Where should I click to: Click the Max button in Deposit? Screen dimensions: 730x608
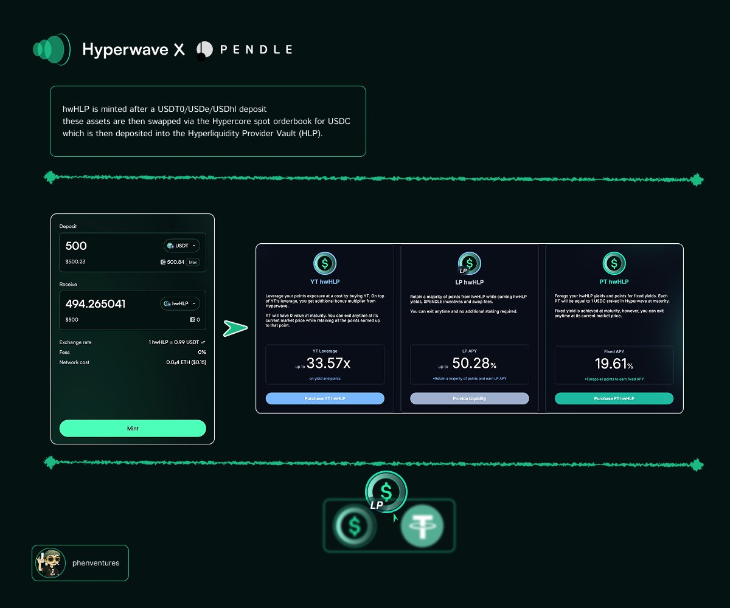click(x=192, y=262)
